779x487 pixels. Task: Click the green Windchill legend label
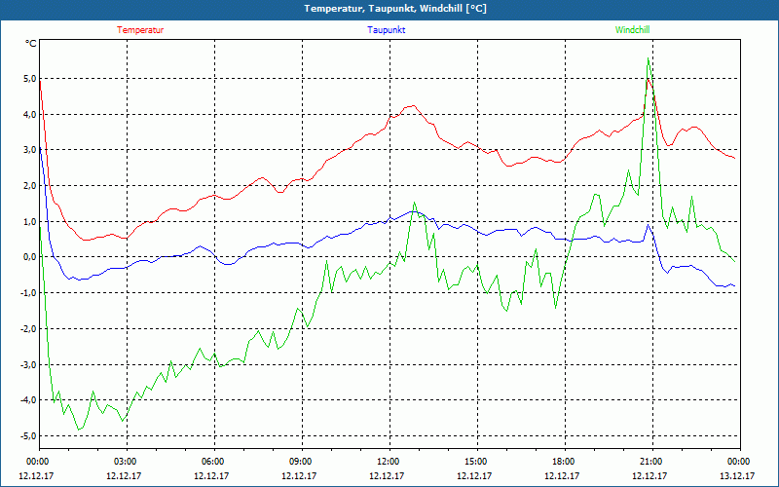632,30
